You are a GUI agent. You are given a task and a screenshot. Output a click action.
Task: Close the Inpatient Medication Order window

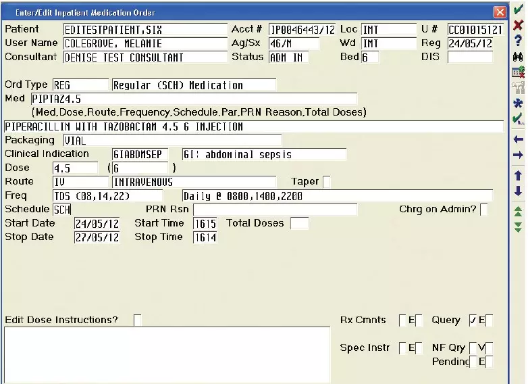[500, 12]
